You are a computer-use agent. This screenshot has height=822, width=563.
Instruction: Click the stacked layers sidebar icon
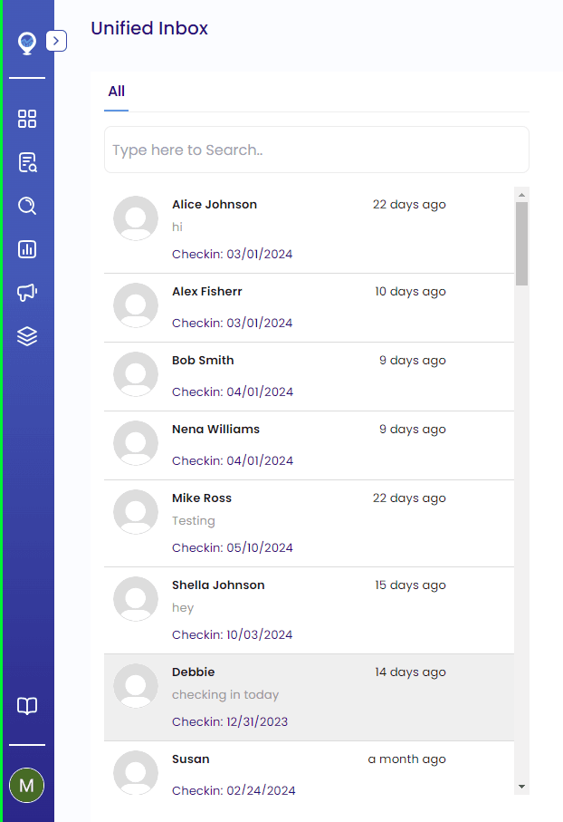coord(27,336)
